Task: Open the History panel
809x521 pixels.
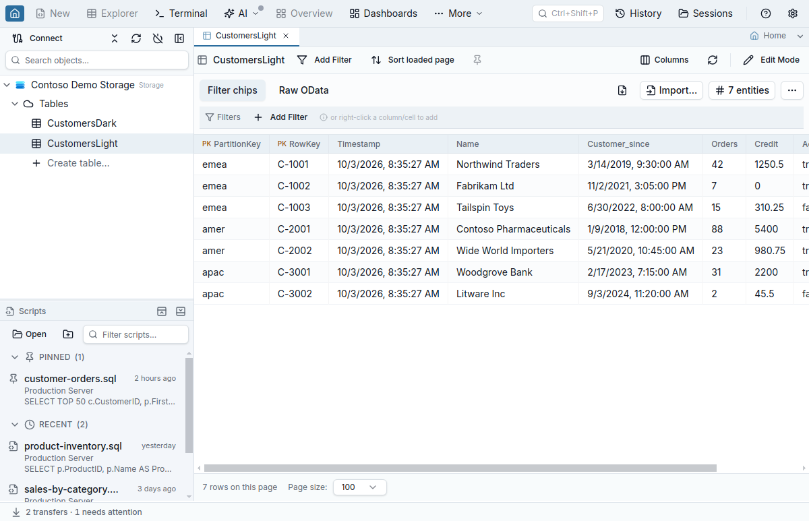Action: pos(638,13)
